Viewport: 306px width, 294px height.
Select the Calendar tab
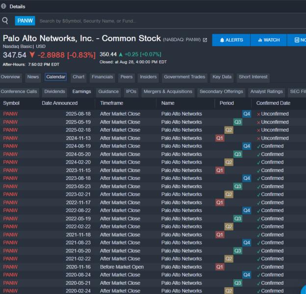(x=55, y=77)
